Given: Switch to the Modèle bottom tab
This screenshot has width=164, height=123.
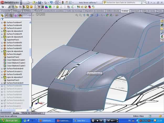Looking at the screenshot, I should click(x=16, y=113).
